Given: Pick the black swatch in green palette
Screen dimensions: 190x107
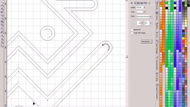Looking at the screenshot, I should coord(167,8).
